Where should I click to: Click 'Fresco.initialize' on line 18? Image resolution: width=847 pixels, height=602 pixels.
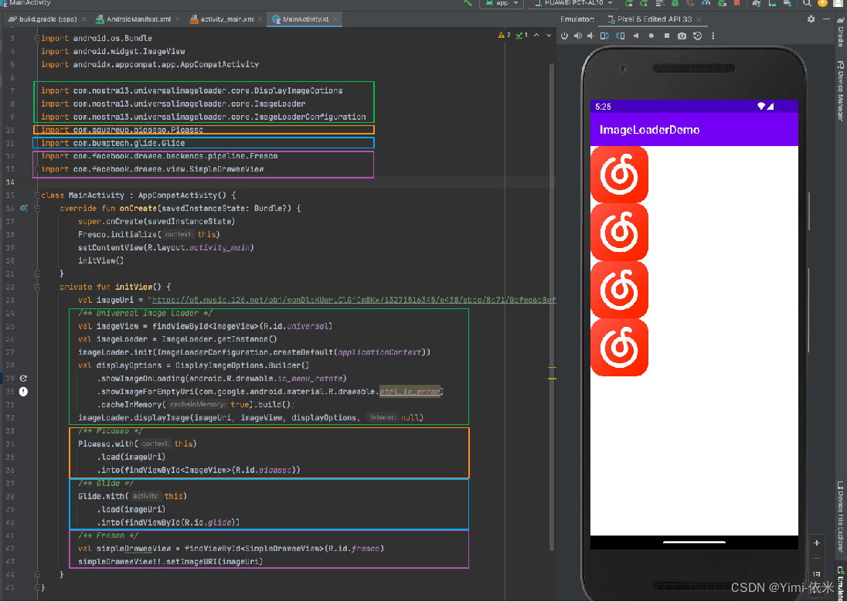pyautogui.click(x=117, y=234)
